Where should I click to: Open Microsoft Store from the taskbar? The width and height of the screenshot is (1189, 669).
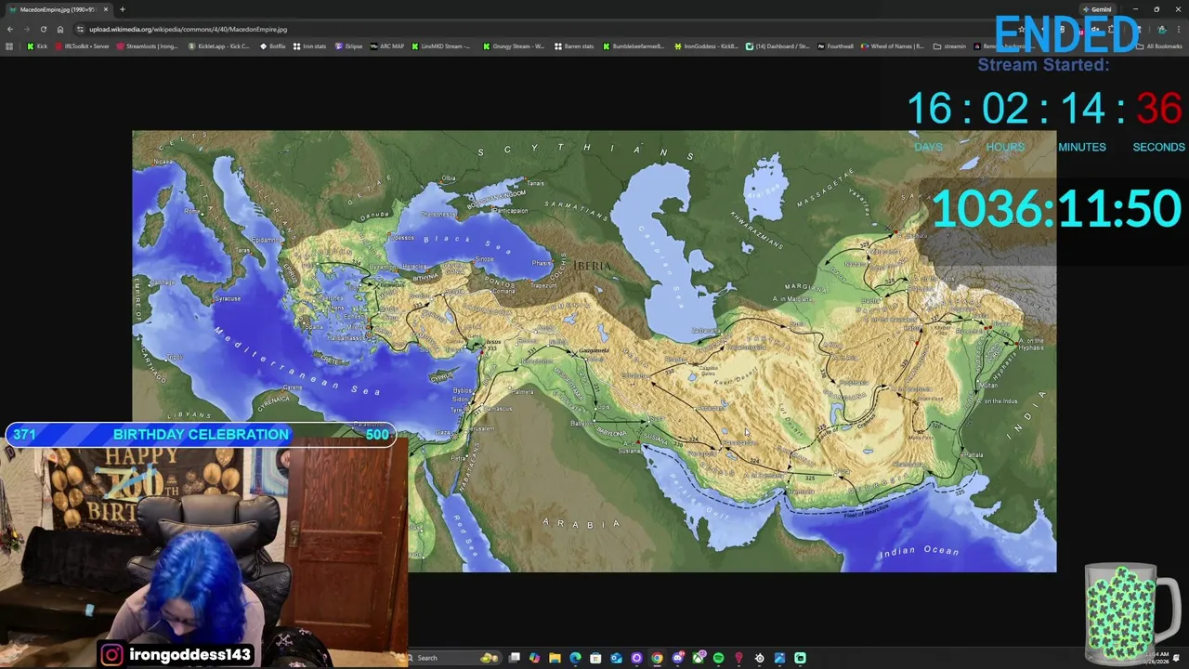[595, 658]
